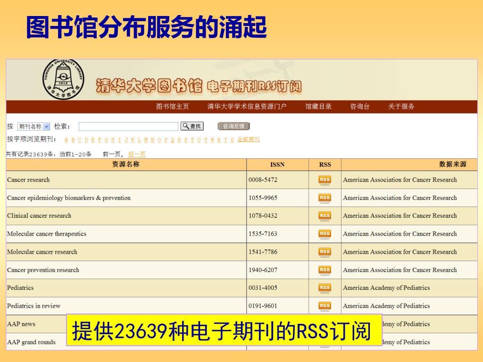Browse journals starting with letter P
Image resolution: width=483 pixels, height=362 pixels.
166,140
